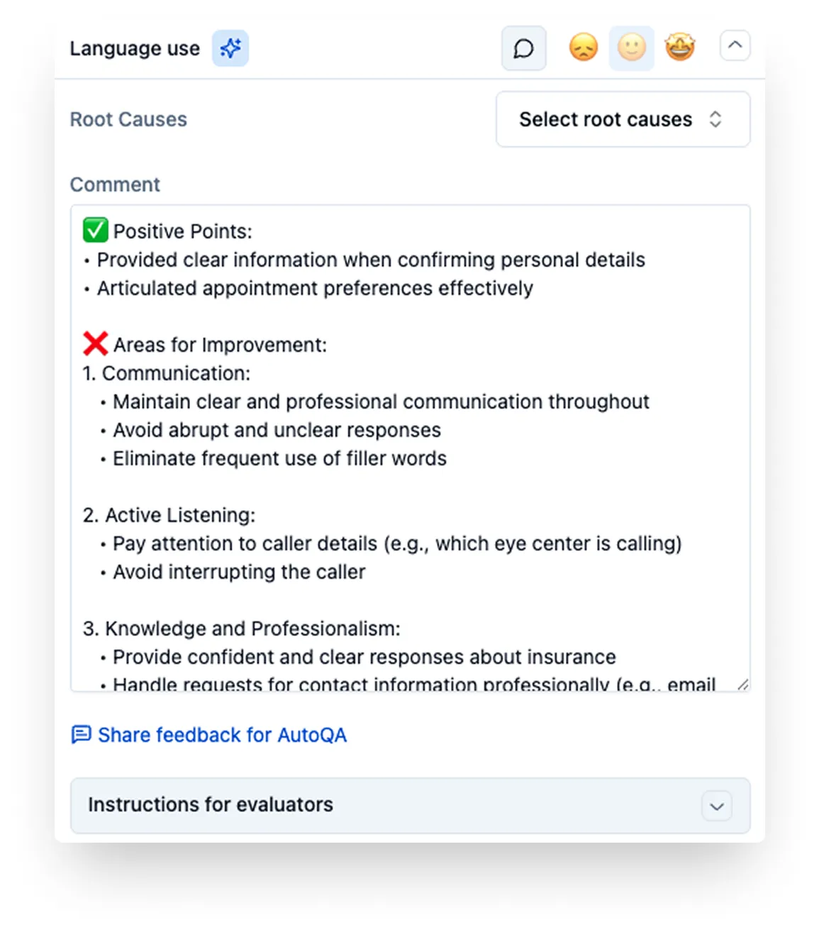
Task: Click the red X emoji in the comment
Action: [x=96, y=344]
